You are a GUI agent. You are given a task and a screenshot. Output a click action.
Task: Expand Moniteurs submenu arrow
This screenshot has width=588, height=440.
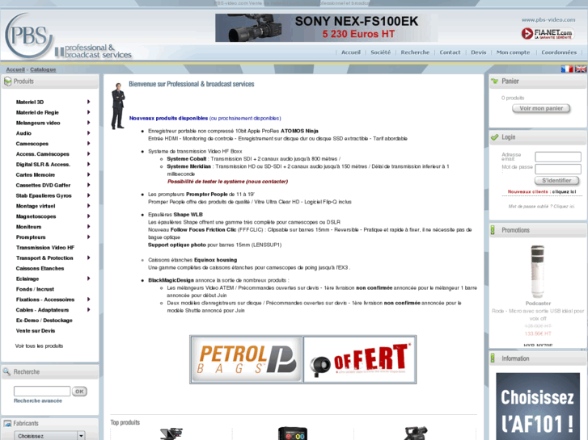88,227
